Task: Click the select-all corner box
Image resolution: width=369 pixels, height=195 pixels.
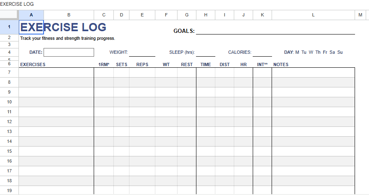Action: (9, 15)
